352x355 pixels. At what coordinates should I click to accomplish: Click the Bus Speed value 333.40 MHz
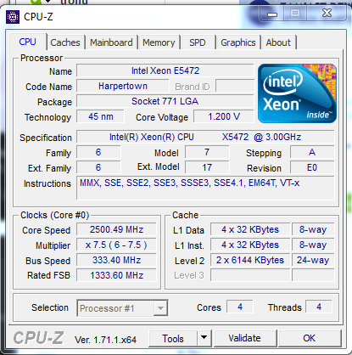click(x=116, y=260)
